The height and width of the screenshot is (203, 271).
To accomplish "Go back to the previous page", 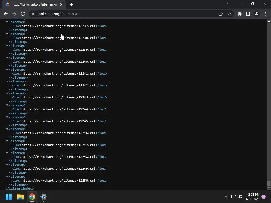I will tap(6, 14).
